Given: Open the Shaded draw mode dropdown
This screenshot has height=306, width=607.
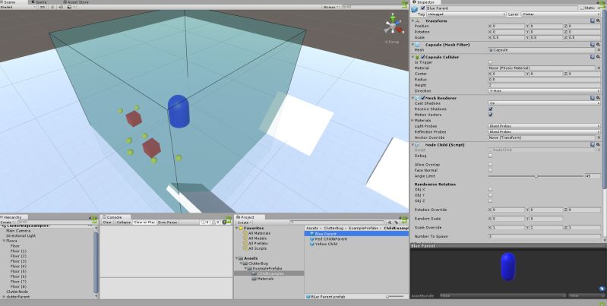Looking at the screenshot, I should click(x=18, y=7).
